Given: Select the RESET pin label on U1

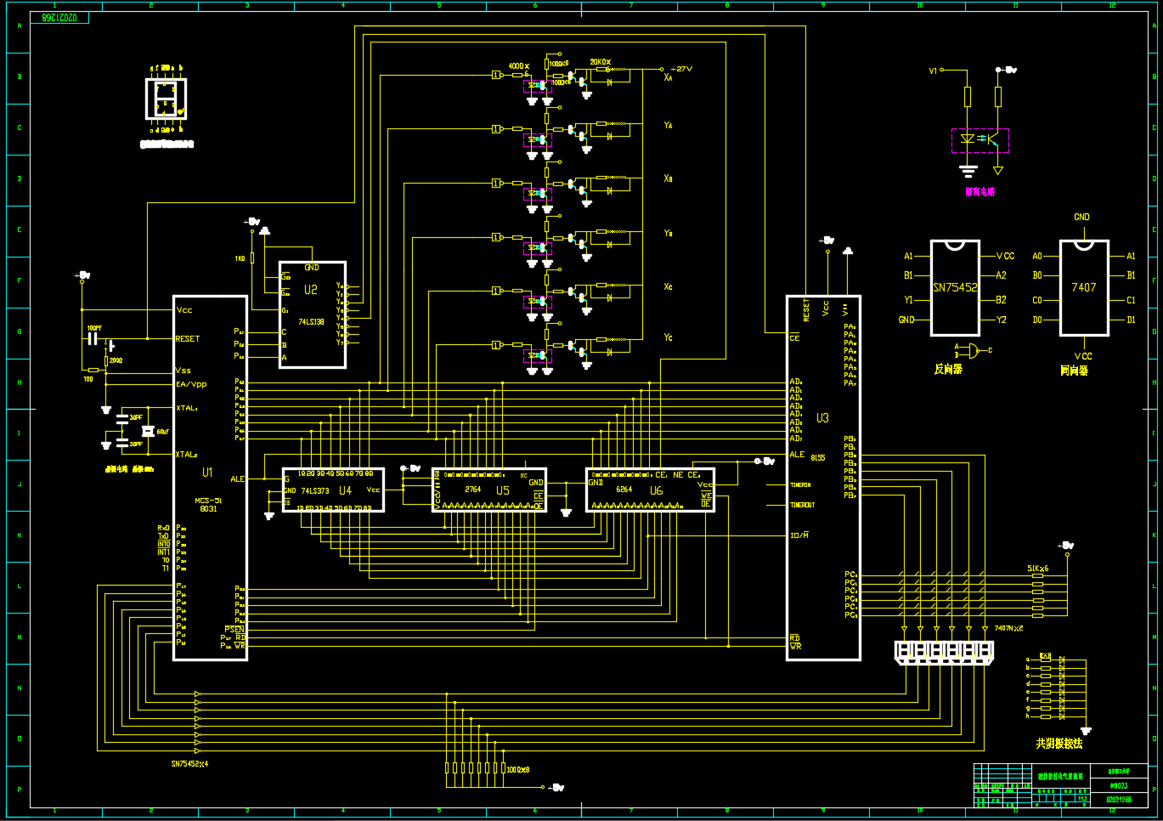Looking at the screenshot, I should pyautogui.click(x=188, y=339).
